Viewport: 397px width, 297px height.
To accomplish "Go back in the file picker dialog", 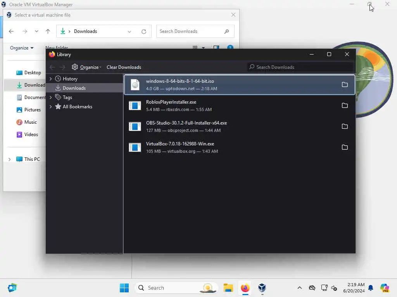I will coord(11,31).
